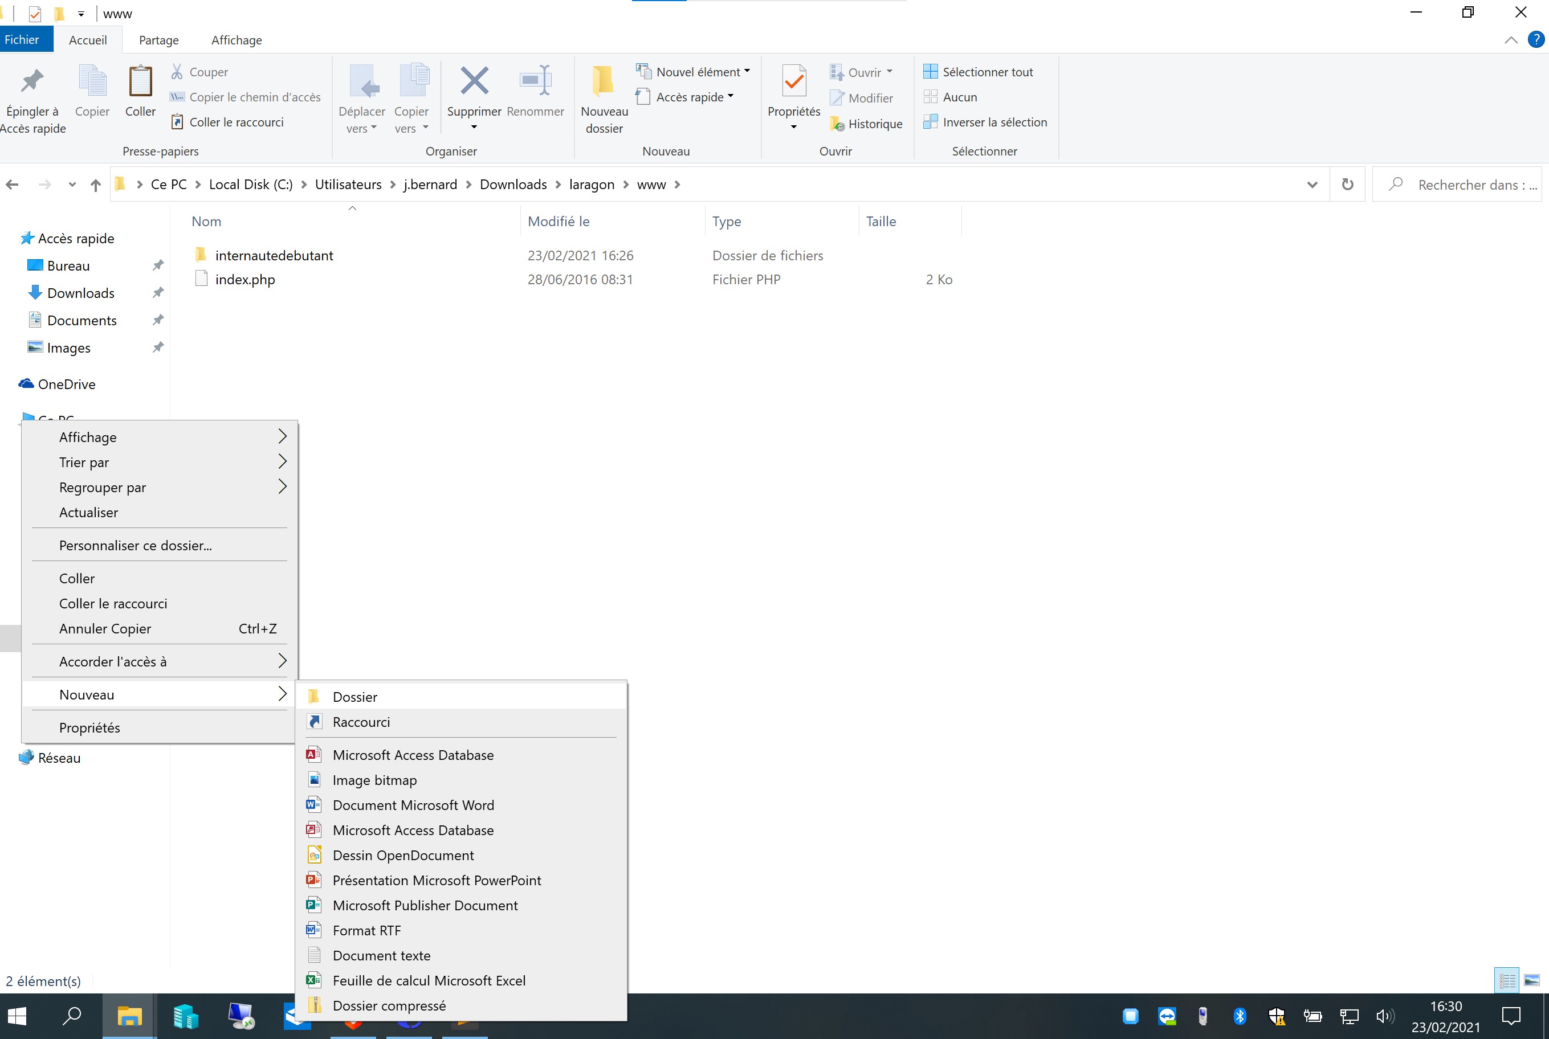1549x1039 pixels.
Task: Click the Historique icon
Action: click(837, 124)
